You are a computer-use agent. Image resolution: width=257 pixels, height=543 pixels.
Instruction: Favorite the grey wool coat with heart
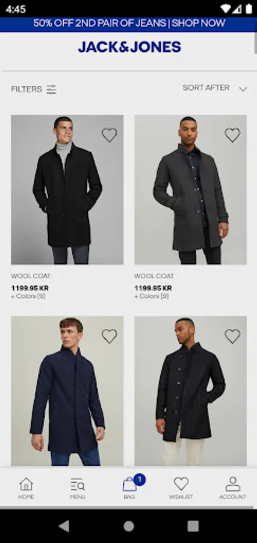tap(232, 135)
